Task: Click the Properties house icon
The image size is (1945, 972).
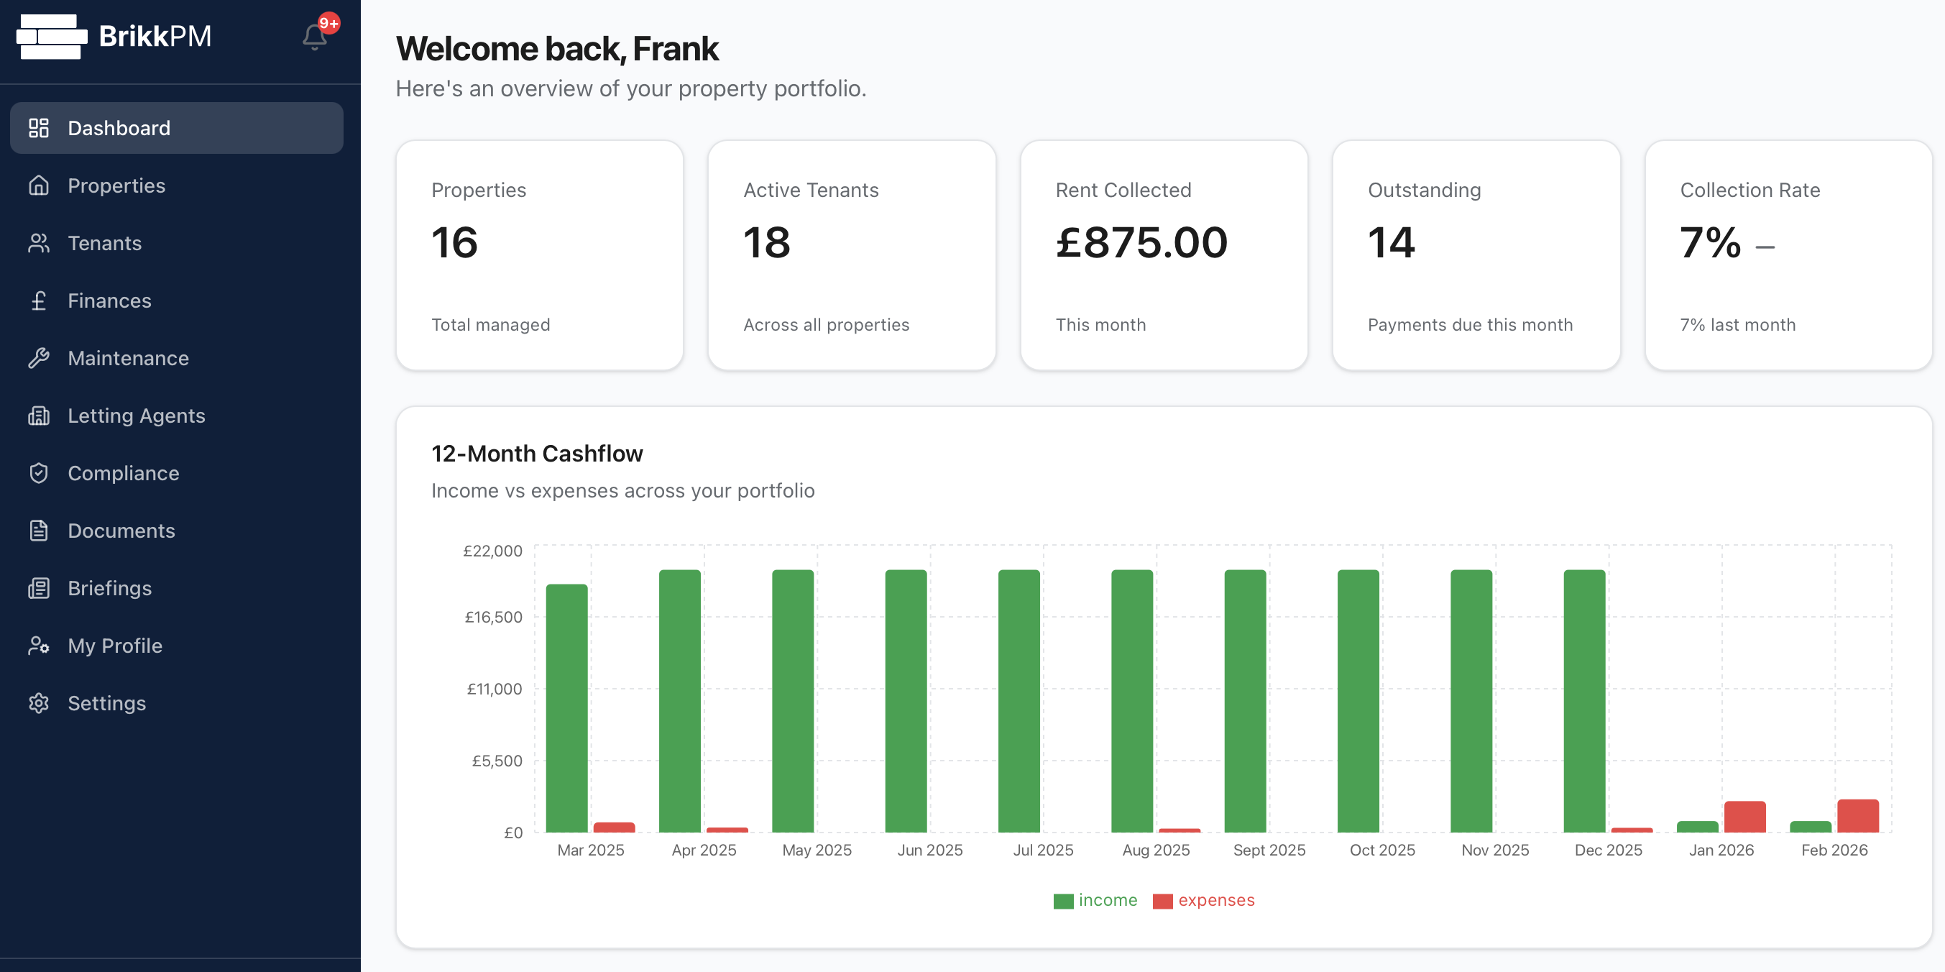Action: click(x=39, y=185)
